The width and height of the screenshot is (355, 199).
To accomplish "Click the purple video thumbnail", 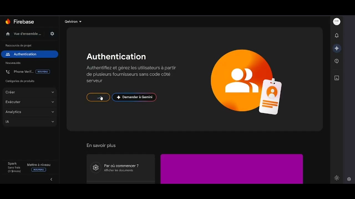I will 232,169.
